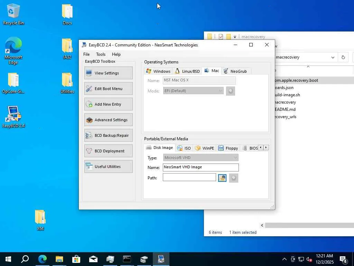This screenshot has width=354, height=266.
Task: Select the OpCore-Si... folder on desktop
Action: 13,83
